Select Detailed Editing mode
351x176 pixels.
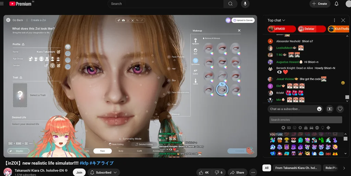pyautogui.click(x=144, y=144)
